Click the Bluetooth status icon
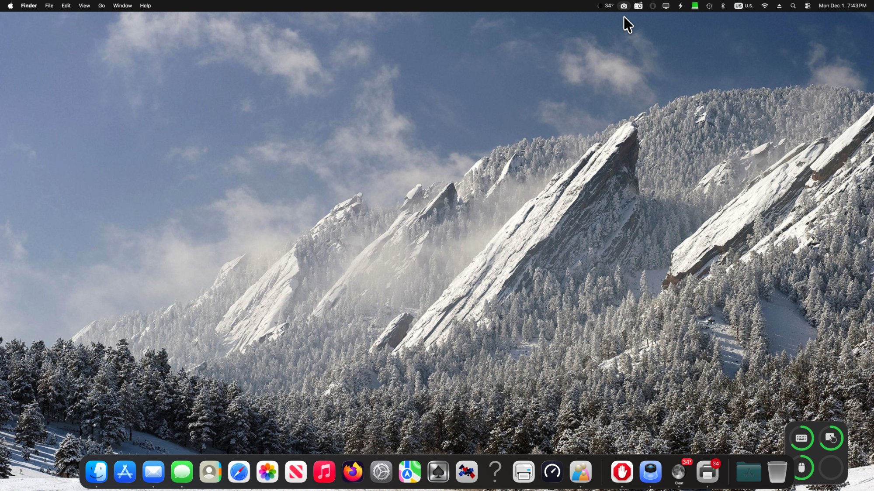Viewport: 874px width, 491px height. pos(723,6)
